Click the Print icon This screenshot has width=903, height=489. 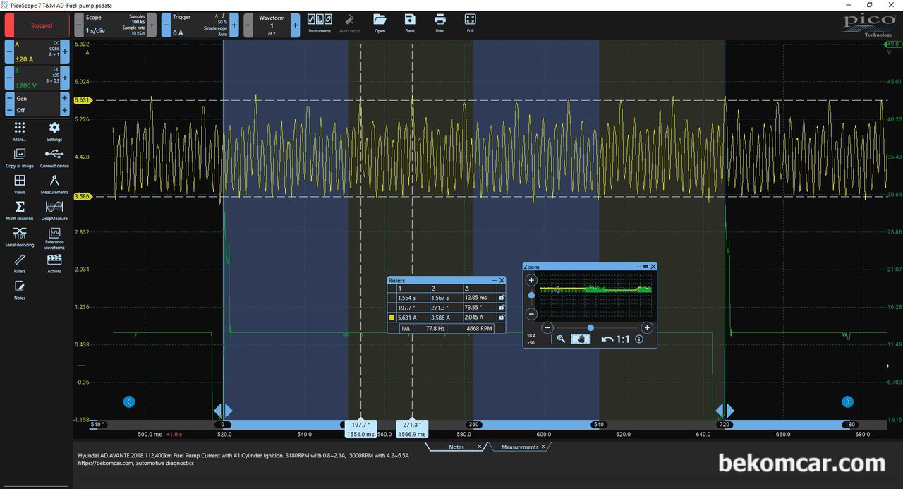440,23
